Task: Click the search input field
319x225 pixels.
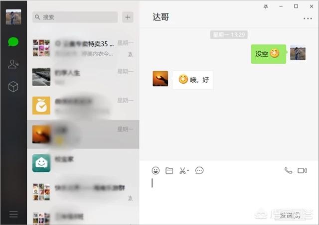Action: click(75, 17)
